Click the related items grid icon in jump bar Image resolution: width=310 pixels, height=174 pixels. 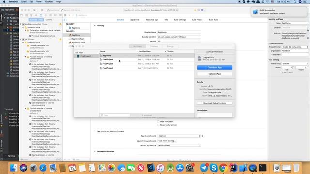(65, 15)
